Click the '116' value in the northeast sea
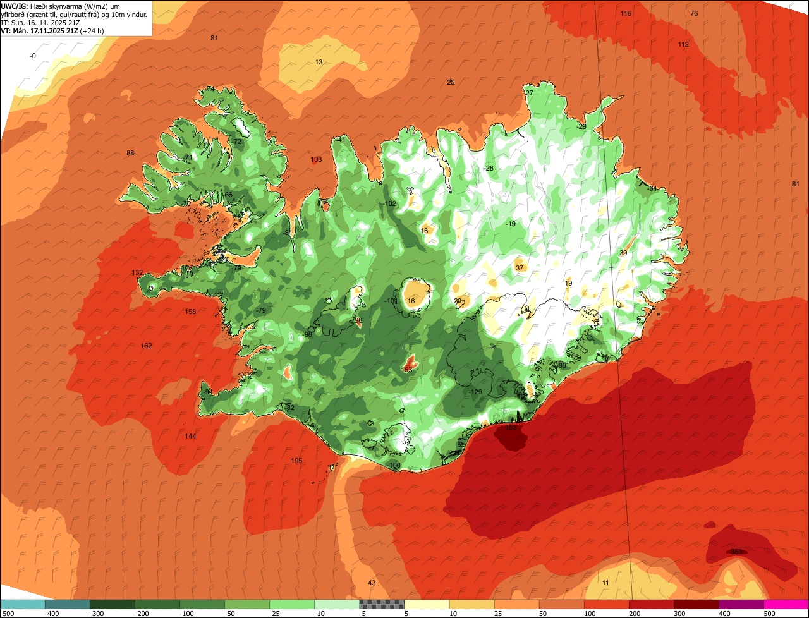809x618 pixels. [x=626, y=13]
